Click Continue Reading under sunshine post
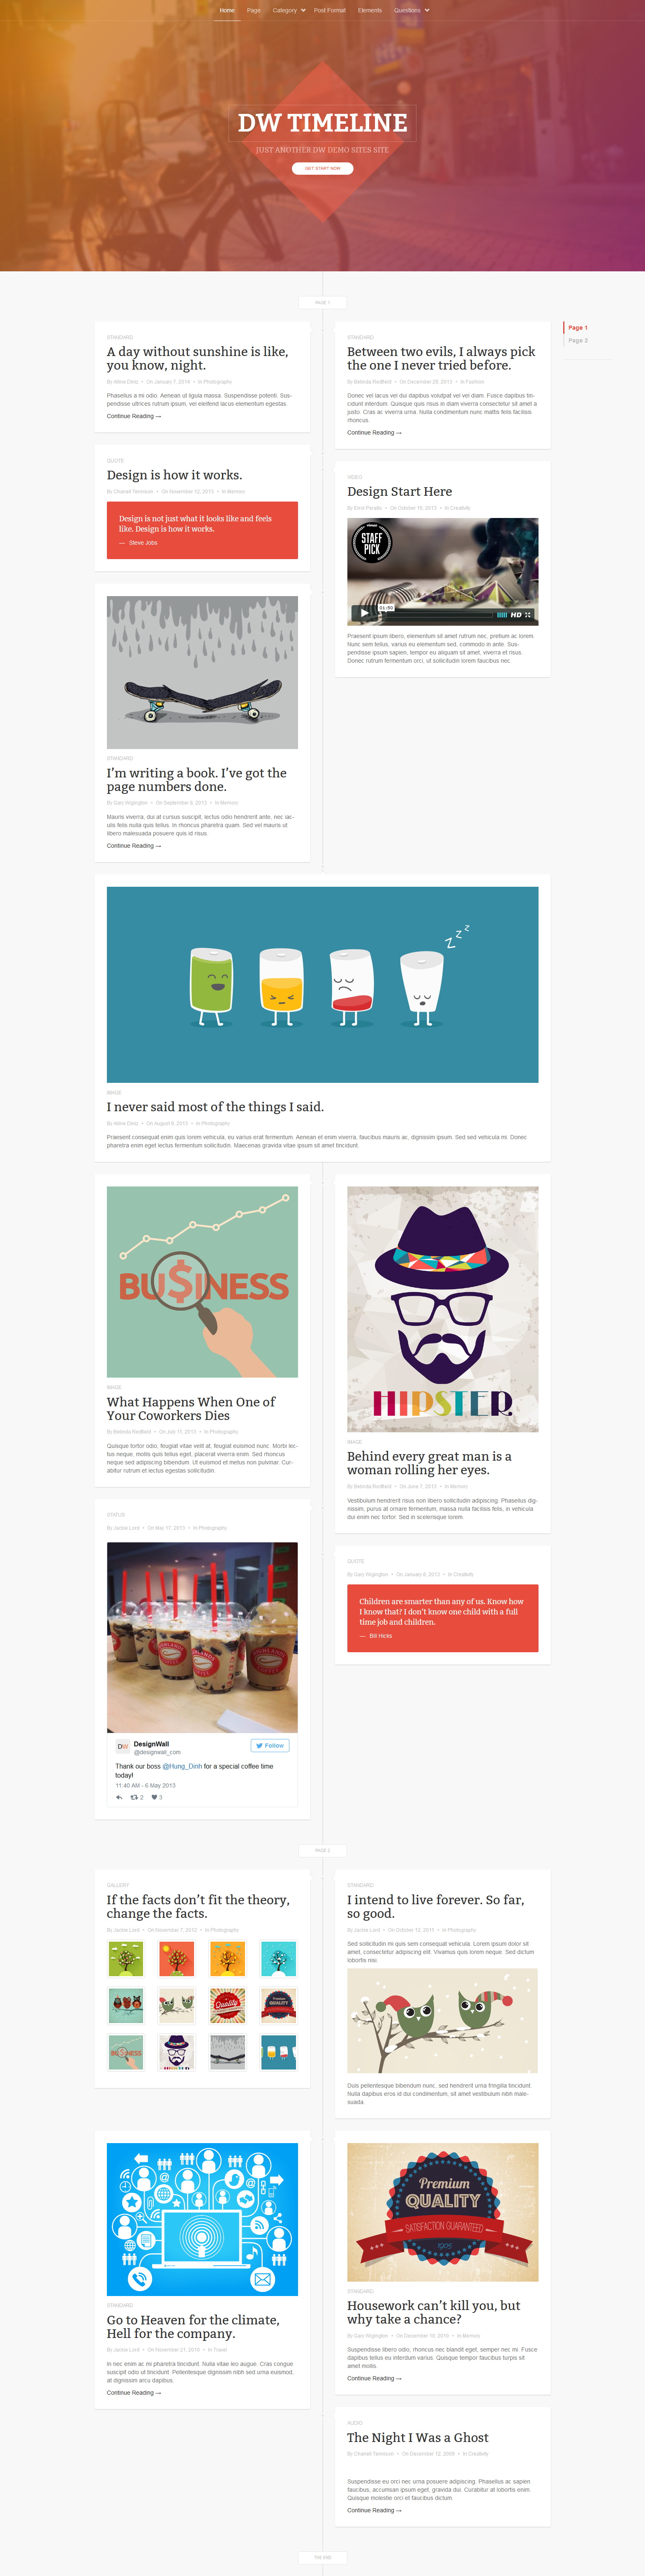The image size is (645, 2576). pos(134,416)
